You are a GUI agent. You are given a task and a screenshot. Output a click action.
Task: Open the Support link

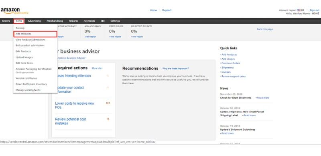[167, 10]
